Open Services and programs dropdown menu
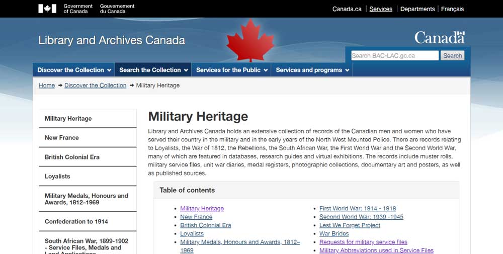503x254 pixels. click(x=312, y=70)
